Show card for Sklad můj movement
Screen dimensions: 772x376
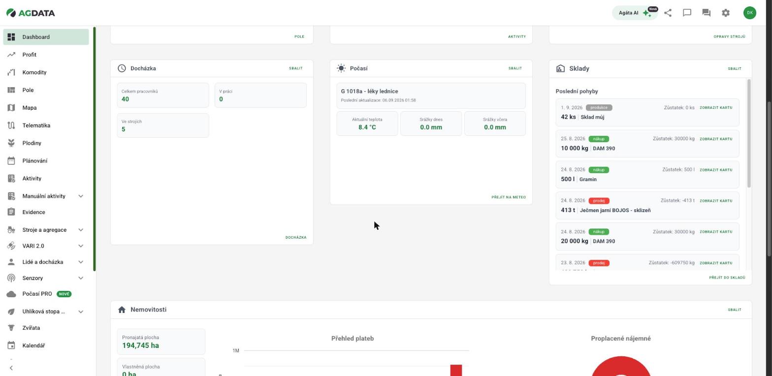pos(716,108)
